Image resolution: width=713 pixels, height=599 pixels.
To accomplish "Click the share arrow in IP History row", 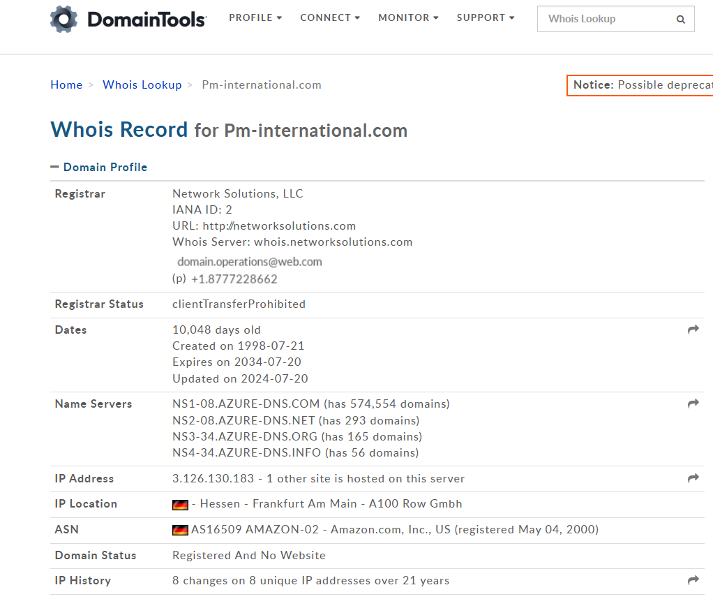I will click(x=693, y=580).
